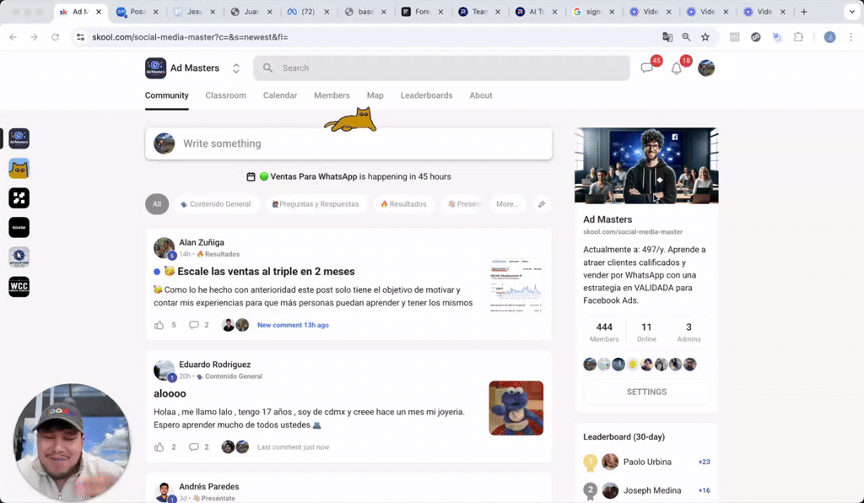
Task: Switch to Ad Masters in left sidebar
Action: (19, 139)
